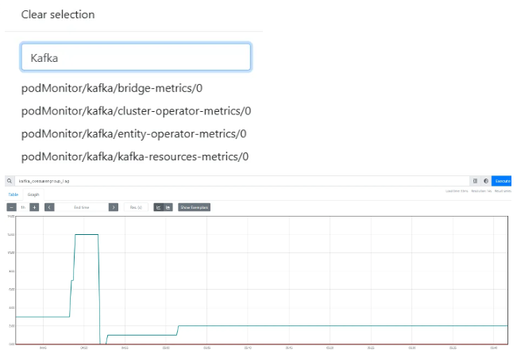Select podMonitor/kafka/entity-operator-metrics/0

tap(134, 134)
